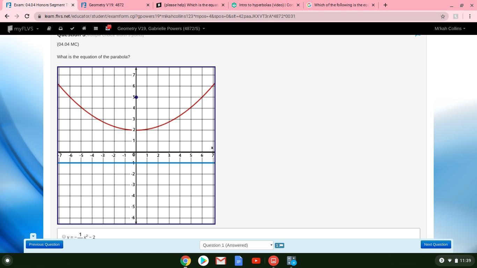Viewport: 477px width, 268px height.
Task: Open a new browser tab
Action: 385,5
